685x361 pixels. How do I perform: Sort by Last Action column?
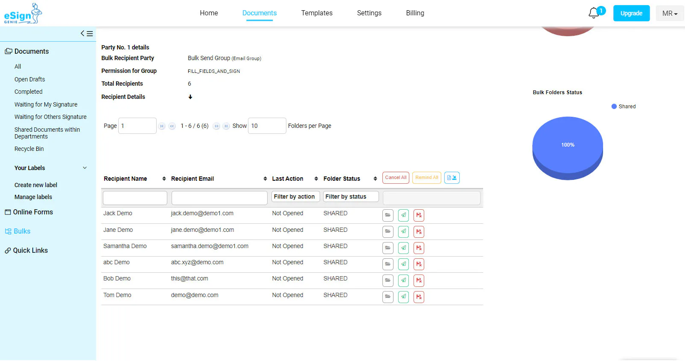(316, 179)
